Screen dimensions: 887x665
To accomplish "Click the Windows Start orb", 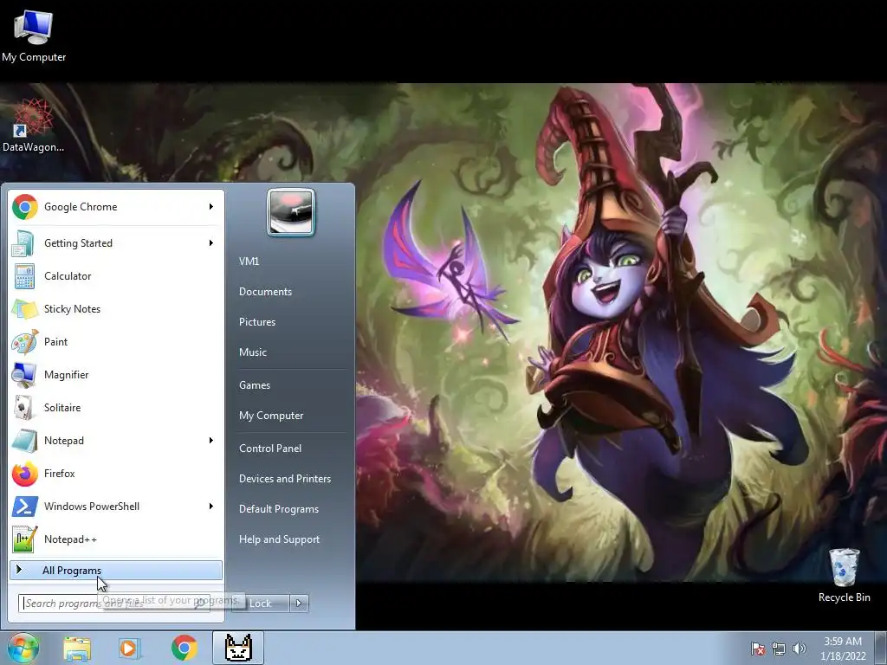I will point(23,648).
